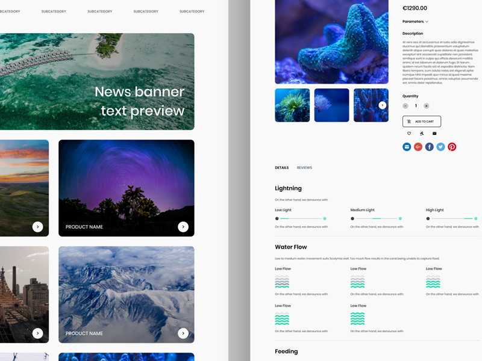Adjust the Low Light slider
The width and height of the screenshot is (482, 361).
pos(301,218)
